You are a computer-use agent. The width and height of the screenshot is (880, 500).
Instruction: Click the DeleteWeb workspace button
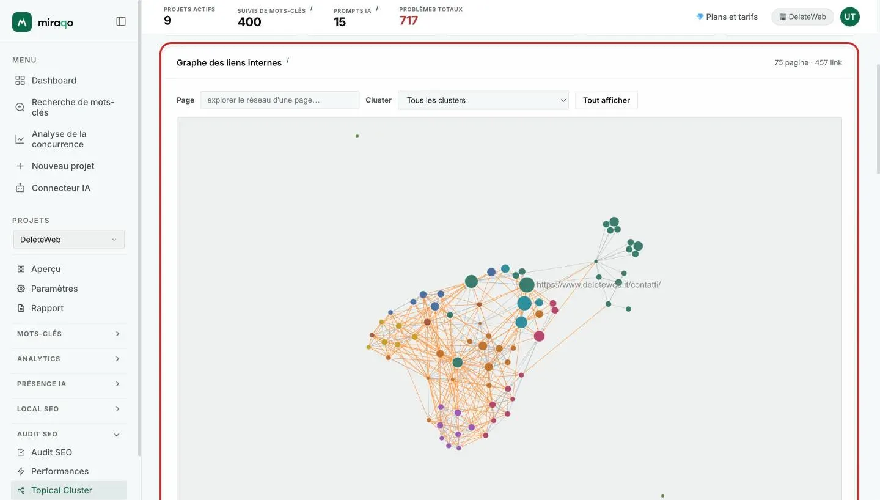[x=802, y=17]
